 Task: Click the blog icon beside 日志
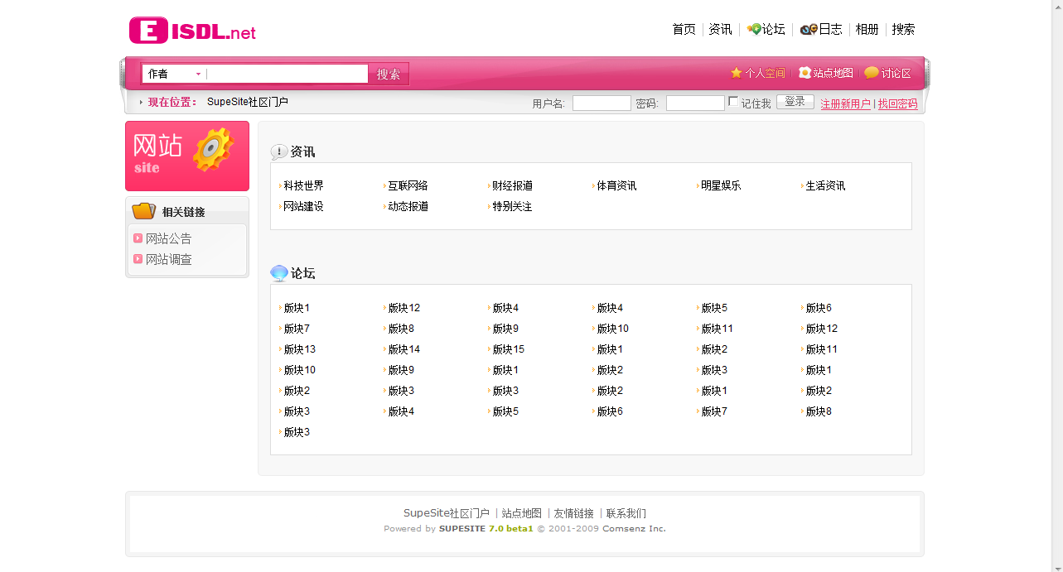click(809, 30)
